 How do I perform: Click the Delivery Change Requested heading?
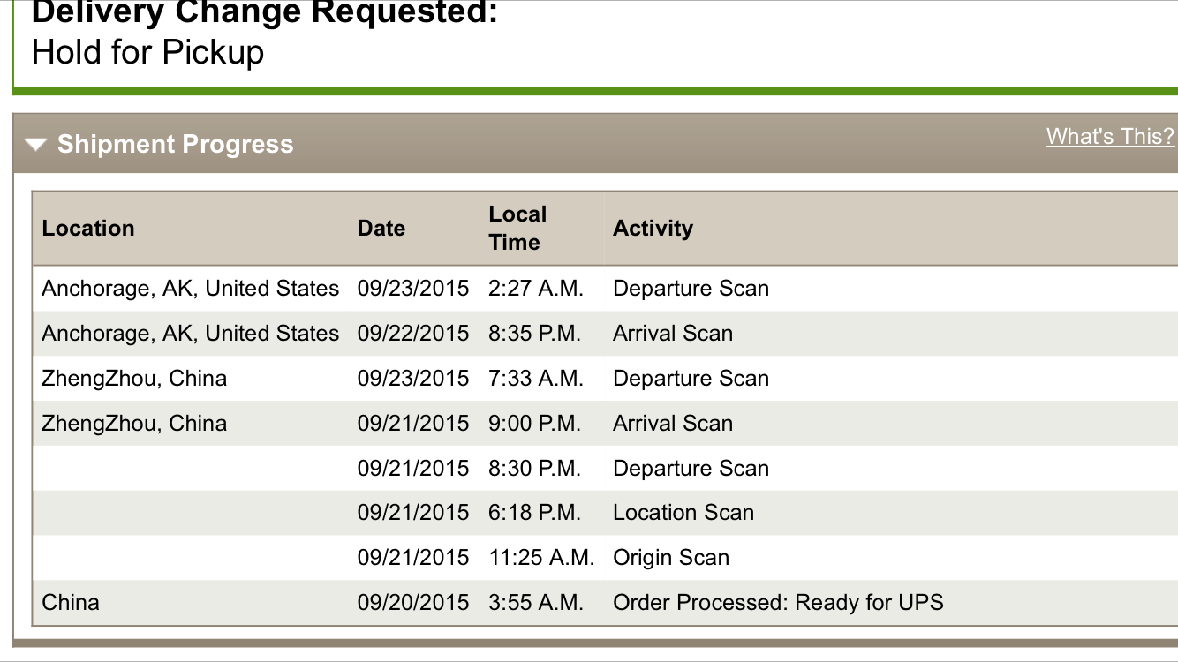tap(265, 12)
